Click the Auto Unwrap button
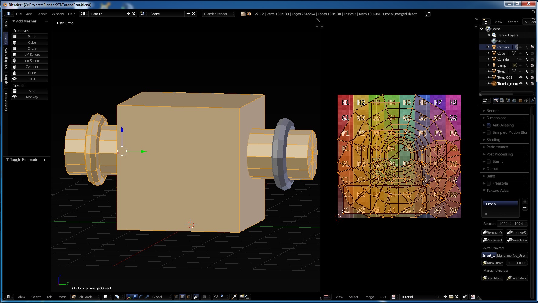 493,263
